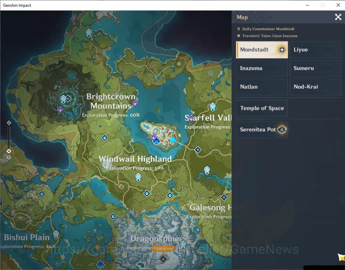This screenshot has width=345, height=270.
Task: Select the teleport waypoint east of Mondstadt bridge
Action: (x=198, y=150)
